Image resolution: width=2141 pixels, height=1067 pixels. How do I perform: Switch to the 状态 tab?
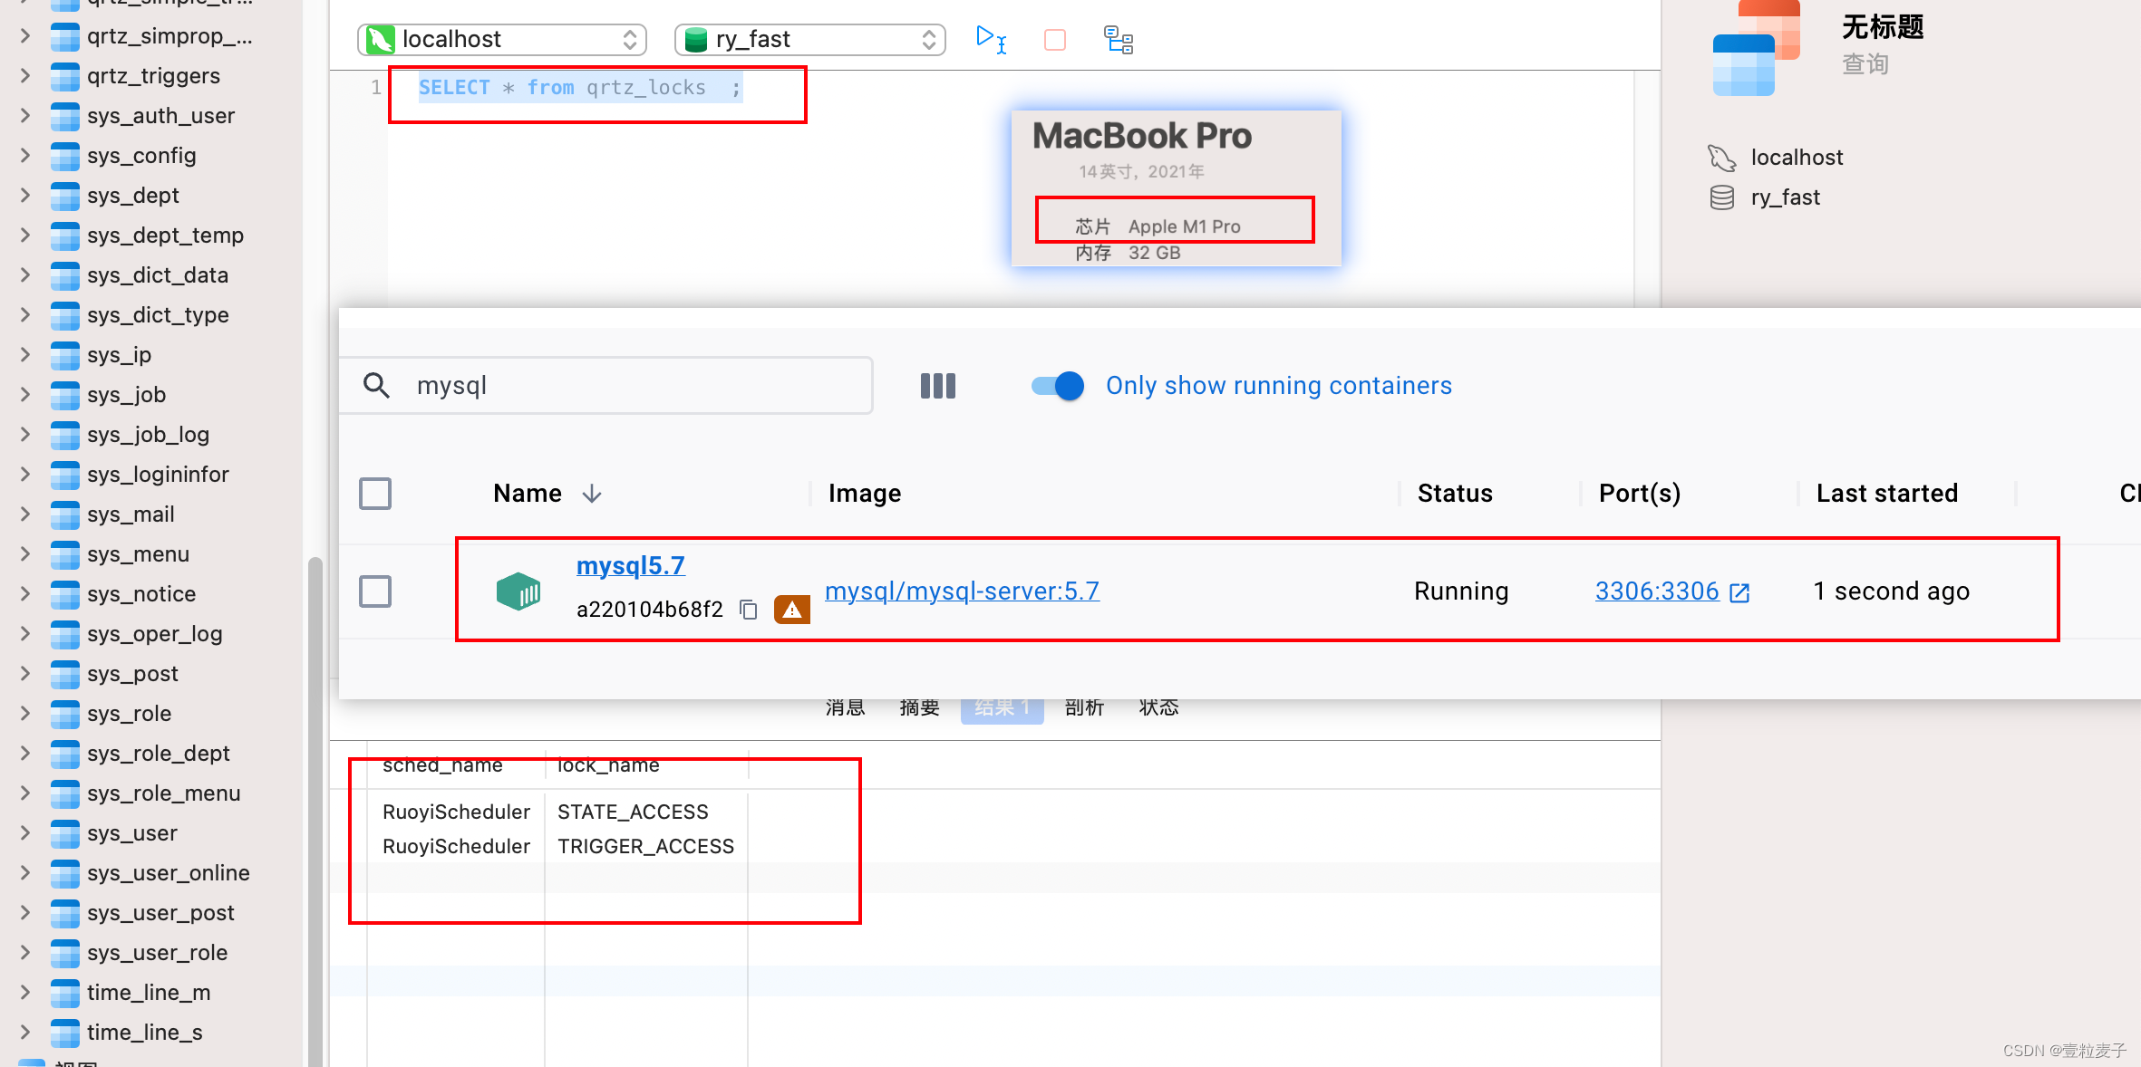(x=1158, y=708)
